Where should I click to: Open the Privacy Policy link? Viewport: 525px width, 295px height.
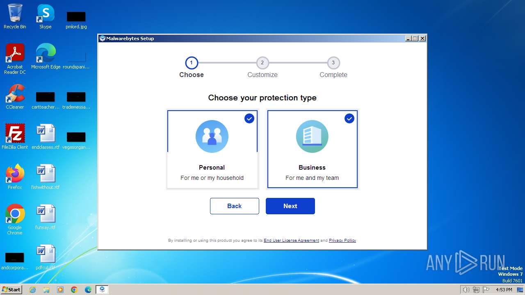tap(342, 241)
